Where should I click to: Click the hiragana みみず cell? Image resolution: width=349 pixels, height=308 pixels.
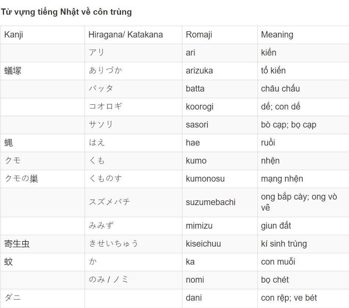point(133,226)
